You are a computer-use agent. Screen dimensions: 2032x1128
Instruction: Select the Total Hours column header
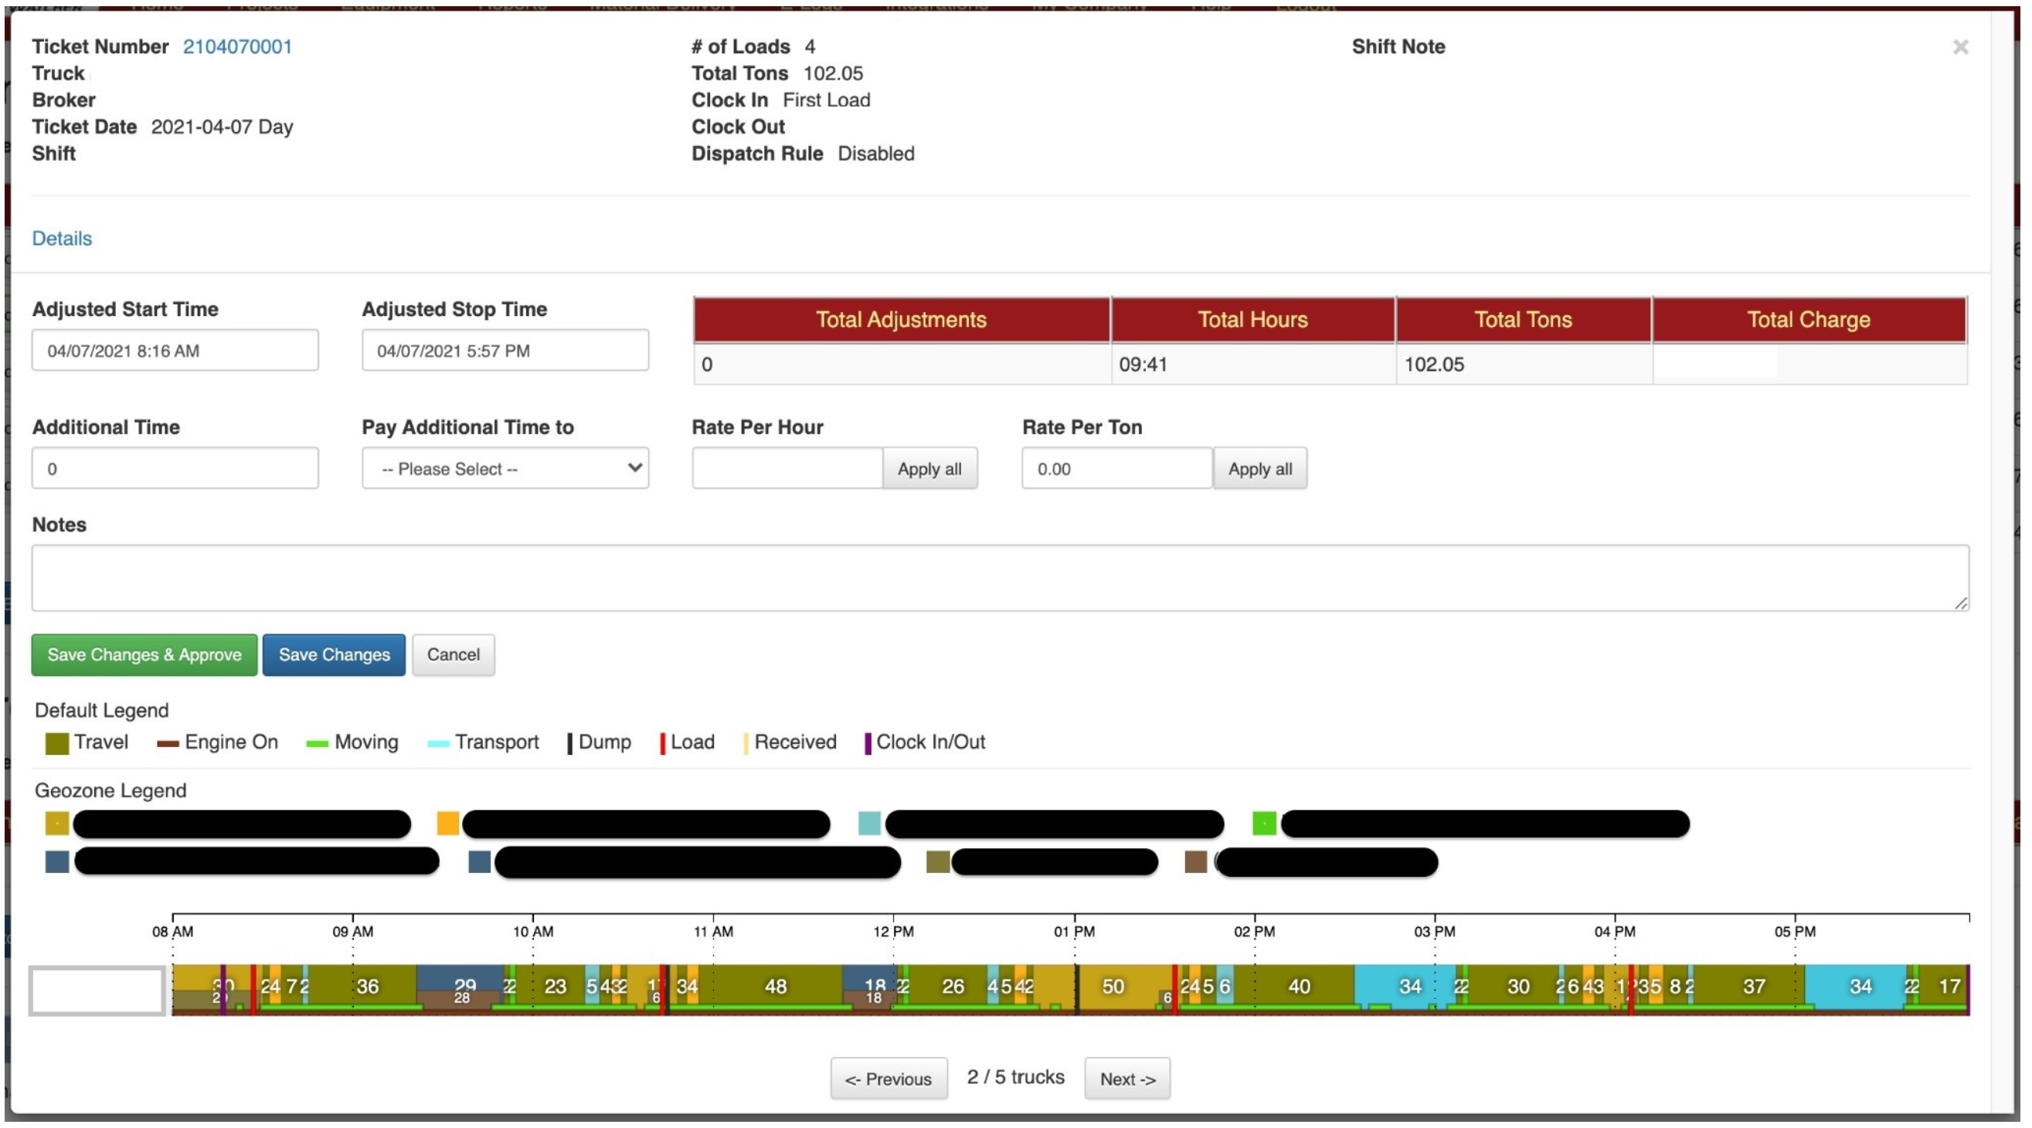point(1252,319)
